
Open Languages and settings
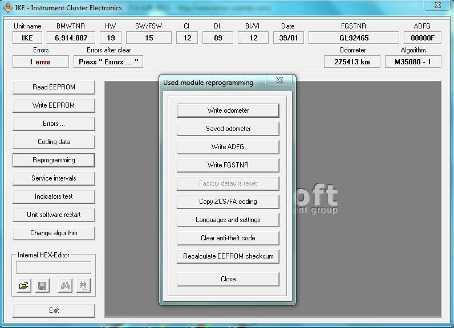[228, 220]
